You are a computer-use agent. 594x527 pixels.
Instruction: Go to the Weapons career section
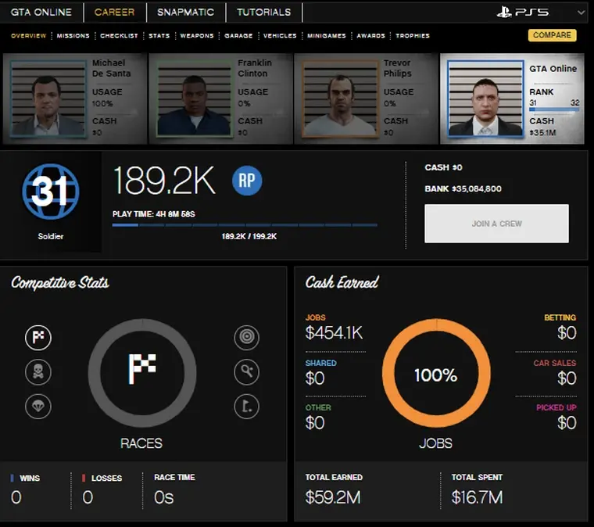(196, 36)
